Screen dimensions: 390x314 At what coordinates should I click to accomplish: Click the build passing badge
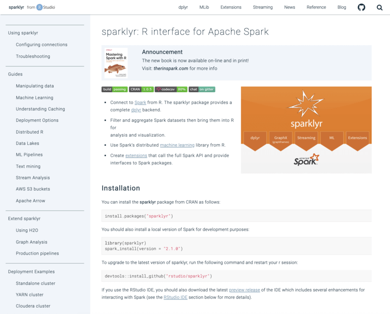point(115,90)
